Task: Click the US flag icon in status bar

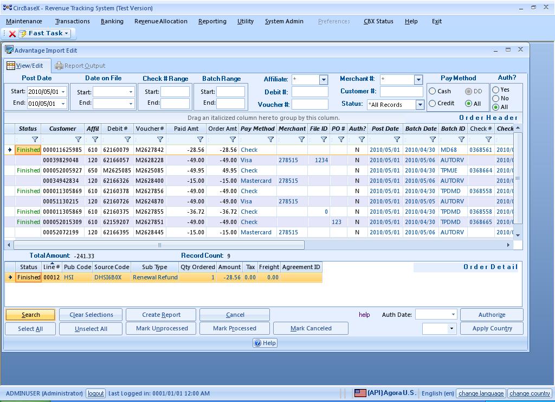Action: click(360, 393)
